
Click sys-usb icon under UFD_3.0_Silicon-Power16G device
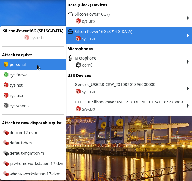click(x=78, y=109)
